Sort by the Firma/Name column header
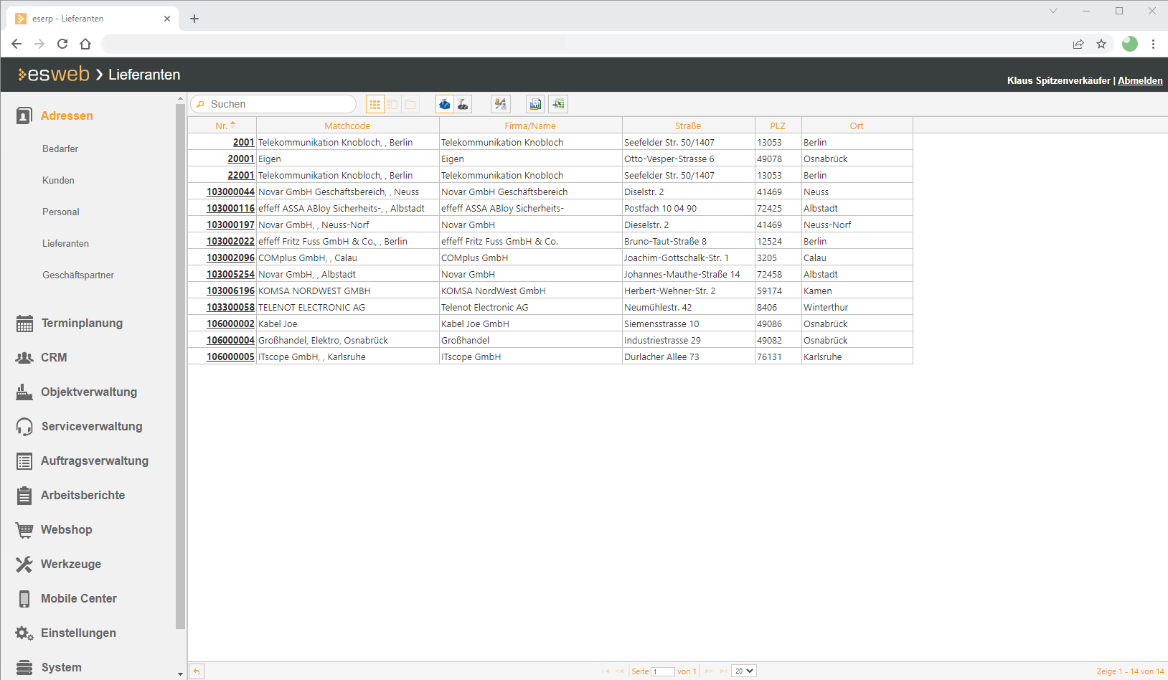This screenshot has width=1168, height=680. [x=530, y=126]
